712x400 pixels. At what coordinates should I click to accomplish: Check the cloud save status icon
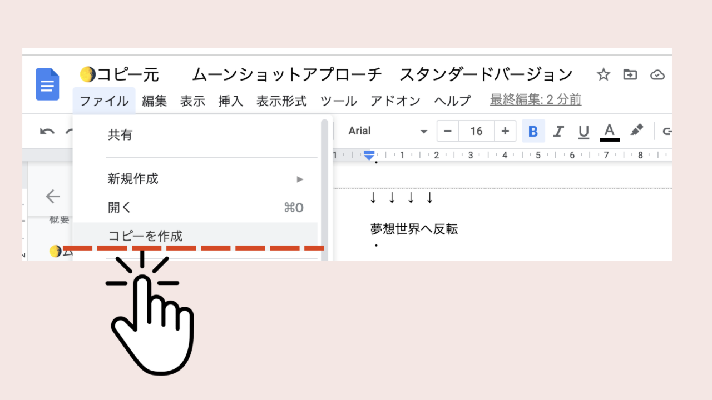point(657,74)
